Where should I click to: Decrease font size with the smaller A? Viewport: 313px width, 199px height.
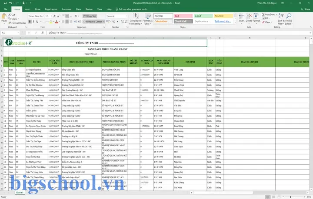59,16
